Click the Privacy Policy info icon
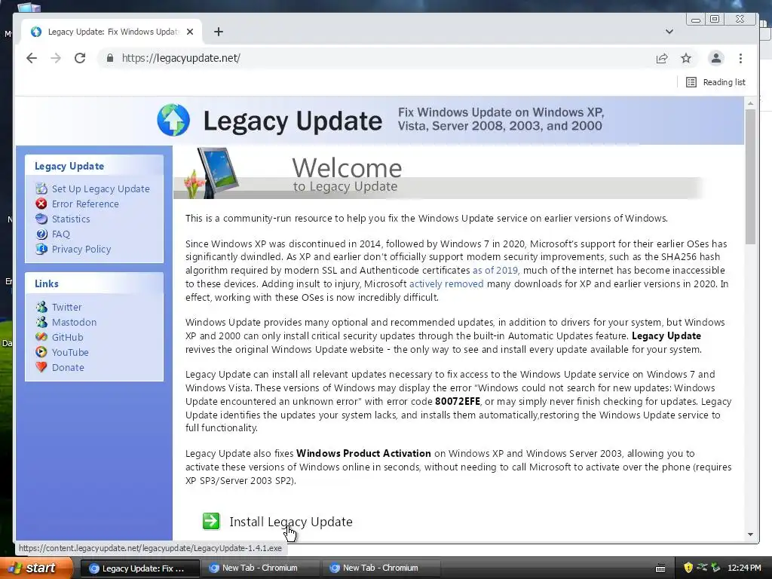772x579 pixels. click(41, 249)
